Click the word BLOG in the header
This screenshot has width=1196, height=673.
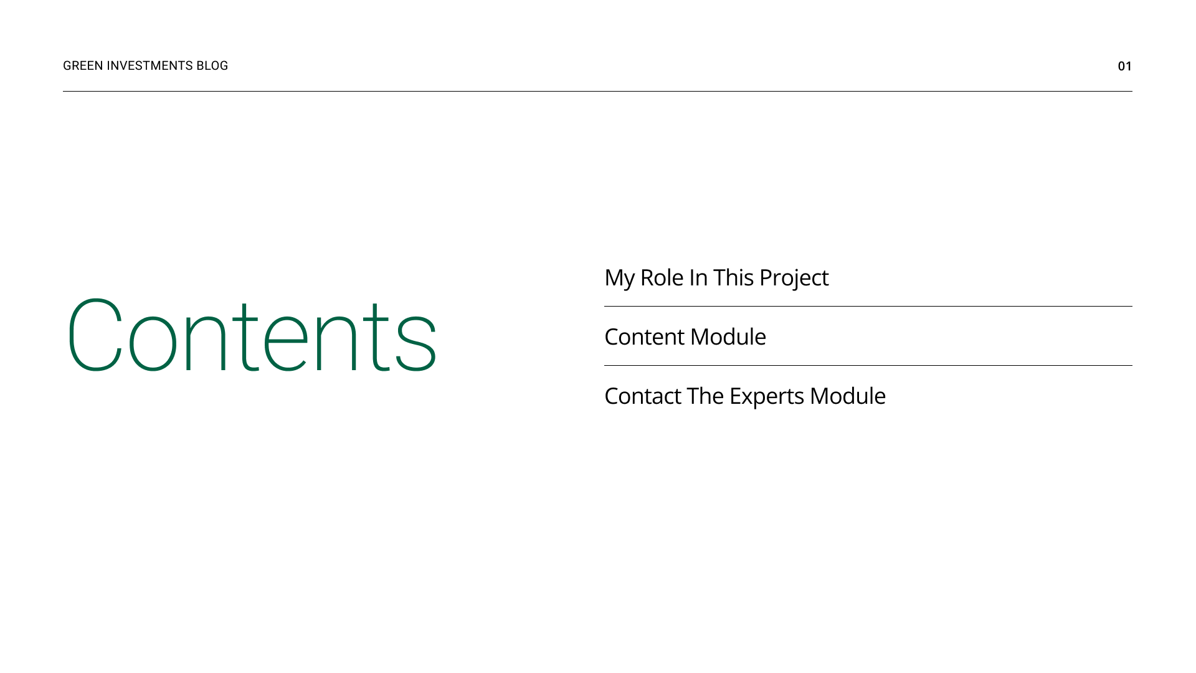pos(212,66)
